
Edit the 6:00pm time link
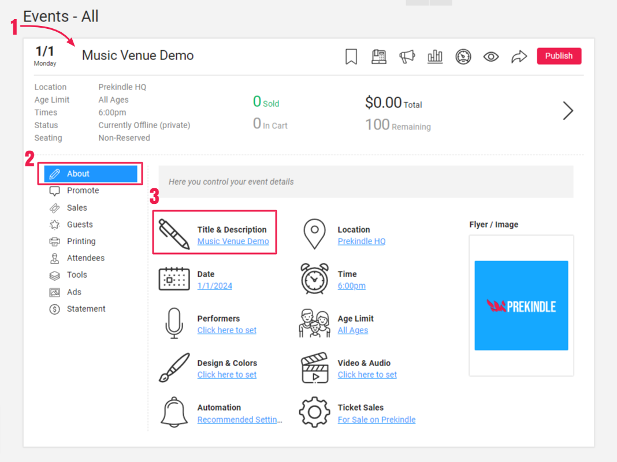tap(351, 286)
